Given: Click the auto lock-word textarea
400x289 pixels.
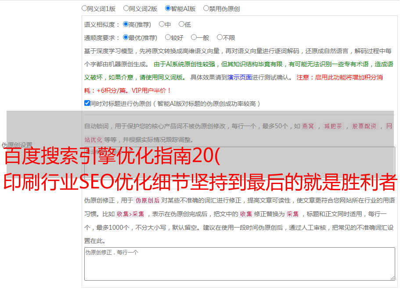Looking at the screenshot, I should click(x=240, y=163).
